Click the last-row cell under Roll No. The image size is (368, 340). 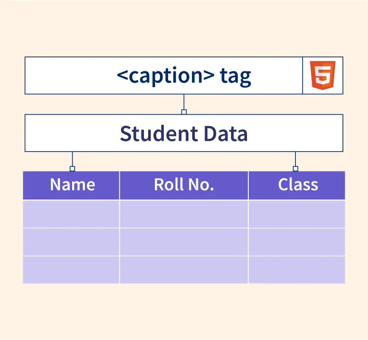tap(184, 270)
